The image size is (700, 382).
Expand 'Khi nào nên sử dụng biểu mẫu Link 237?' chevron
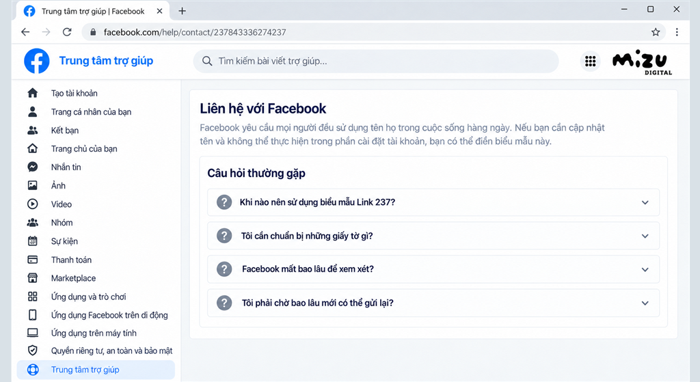click(x=645, y=202)
